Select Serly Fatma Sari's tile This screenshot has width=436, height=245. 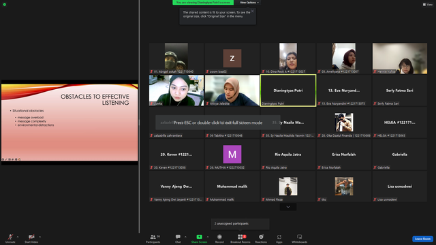coord(400,91)
